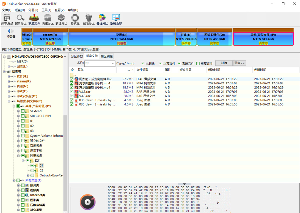The height and width of the screenshot is (213, 300).
Task: Click the HD4 WDC disk drive icon
Action: (x=9, y=57)
